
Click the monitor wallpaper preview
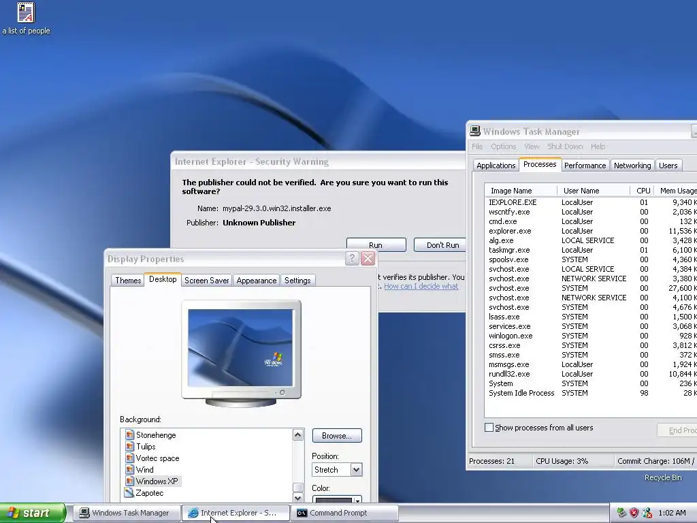pos(240,348)
